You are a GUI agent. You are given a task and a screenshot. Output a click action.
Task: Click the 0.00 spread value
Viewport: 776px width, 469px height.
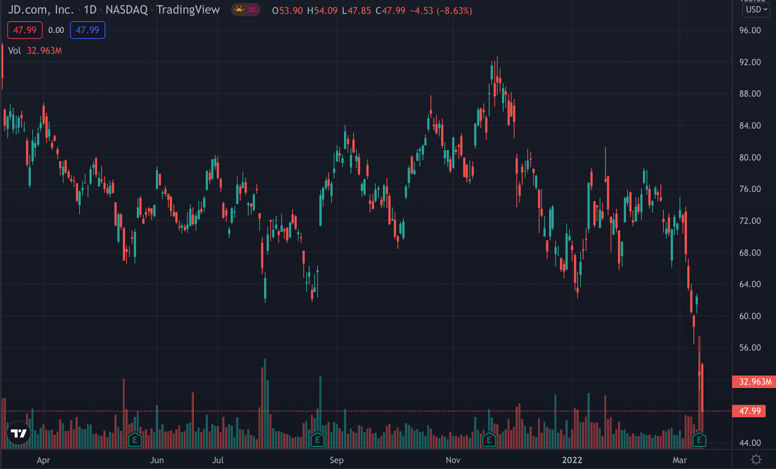click(56, 30)
